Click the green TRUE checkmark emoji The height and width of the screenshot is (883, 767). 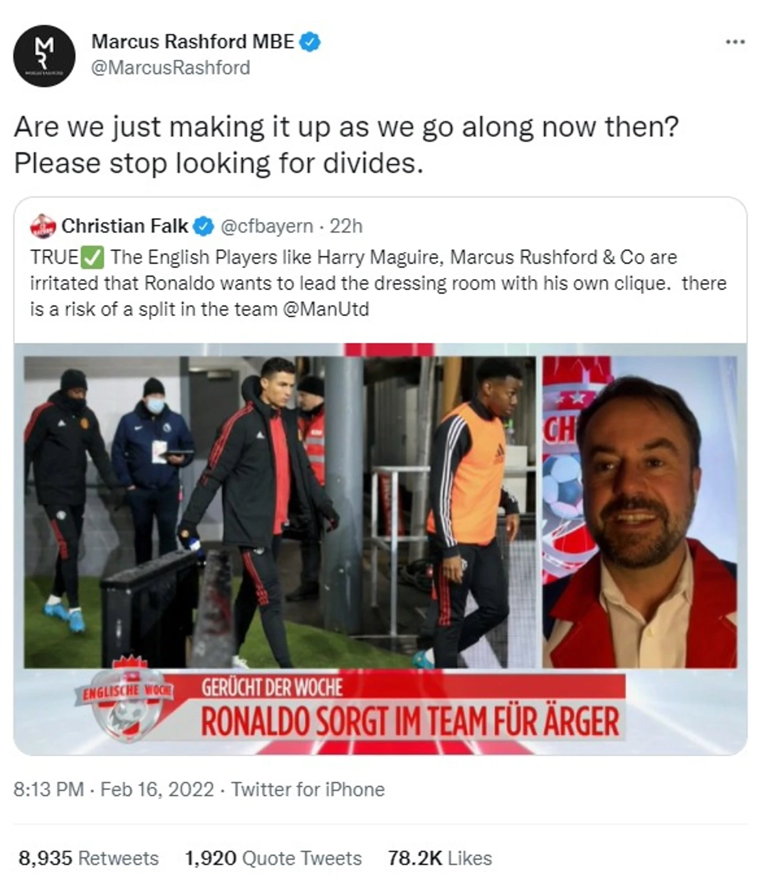click(x=94, y=258)
